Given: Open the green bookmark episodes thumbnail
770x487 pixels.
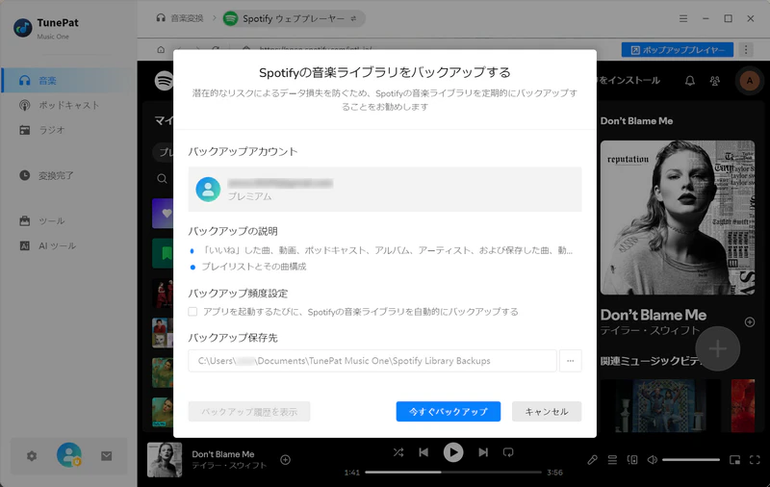Looking at the screenshot, I should click(163, 253).
